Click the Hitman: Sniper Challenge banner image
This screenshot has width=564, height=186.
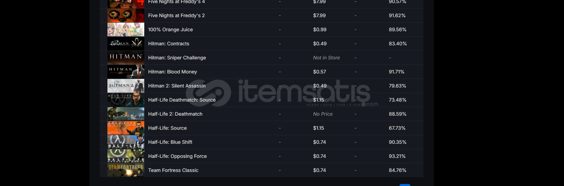click(126, 58)
